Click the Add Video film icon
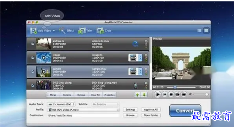The image size is (234, 127). pos(33,31)
